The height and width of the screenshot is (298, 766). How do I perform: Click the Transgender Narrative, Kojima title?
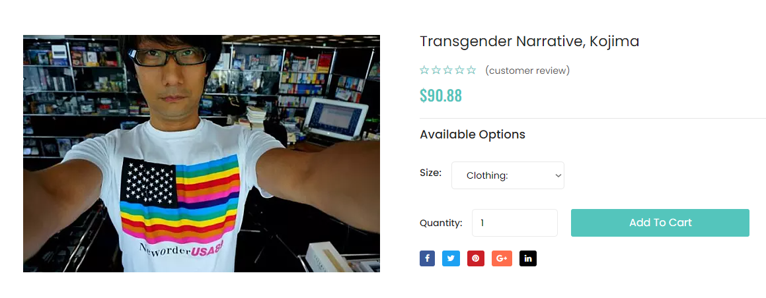click(x=529, y=42)
